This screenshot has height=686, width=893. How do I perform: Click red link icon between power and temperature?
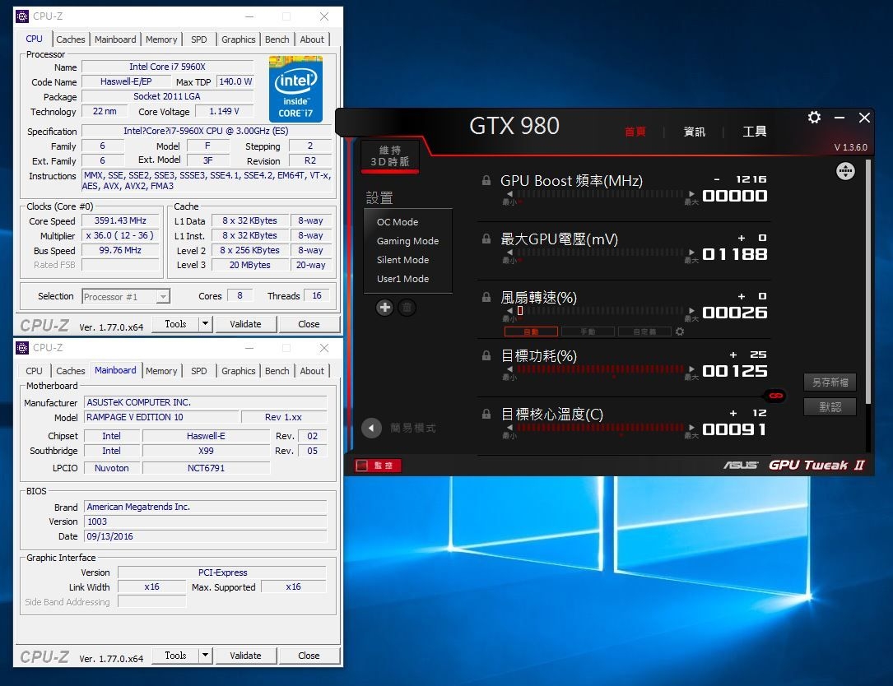pyautogui.click(x=775, y=395)
